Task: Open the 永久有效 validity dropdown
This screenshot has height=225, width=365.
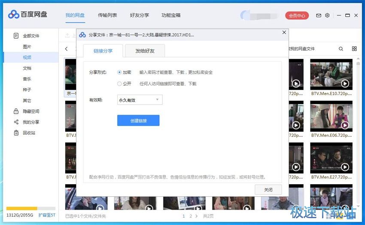Action: 140,100
